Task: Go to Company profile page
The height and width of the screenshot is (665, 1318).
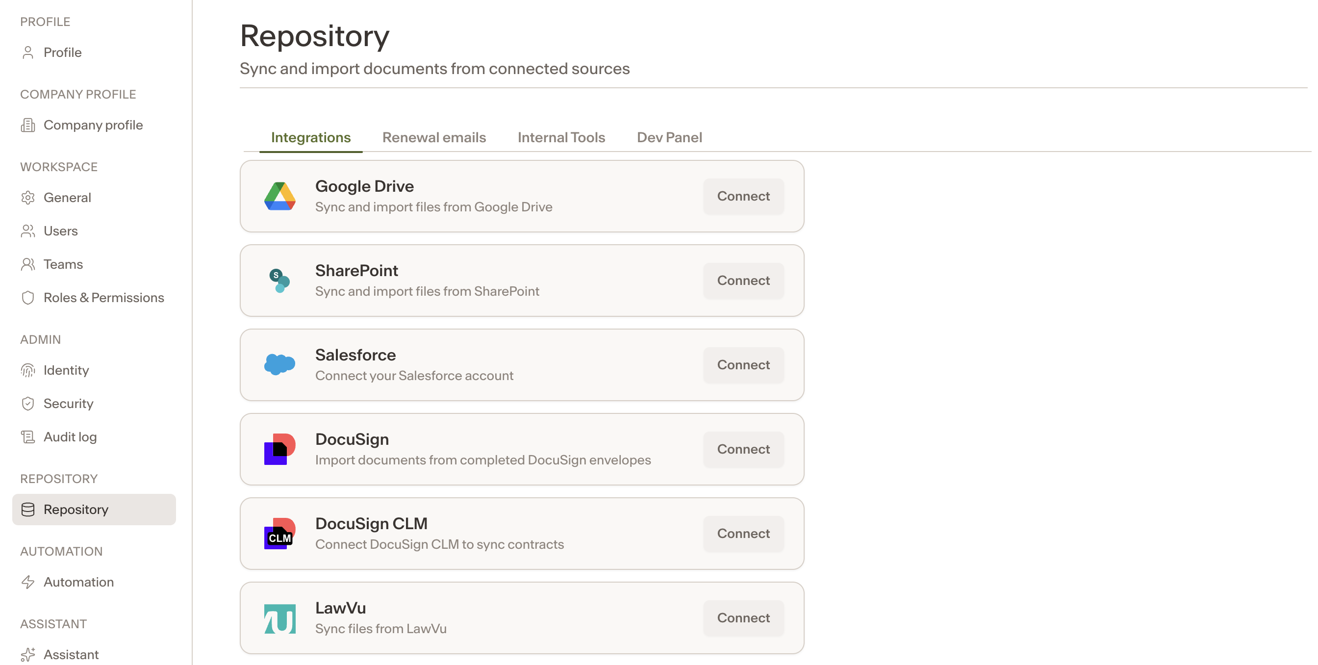Action: (94, 126)
